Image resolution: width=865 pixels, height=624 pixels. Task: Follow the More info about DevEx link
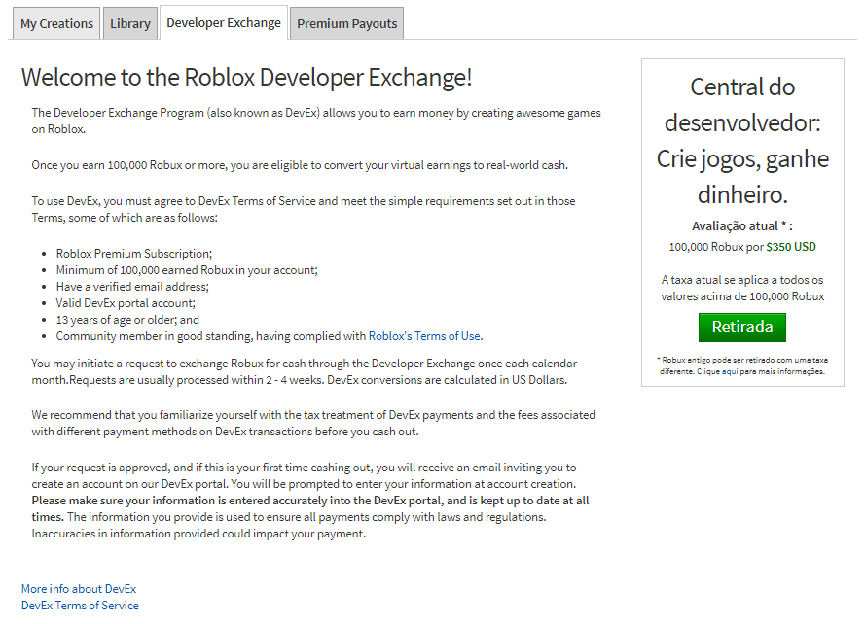tap(79, 588)
